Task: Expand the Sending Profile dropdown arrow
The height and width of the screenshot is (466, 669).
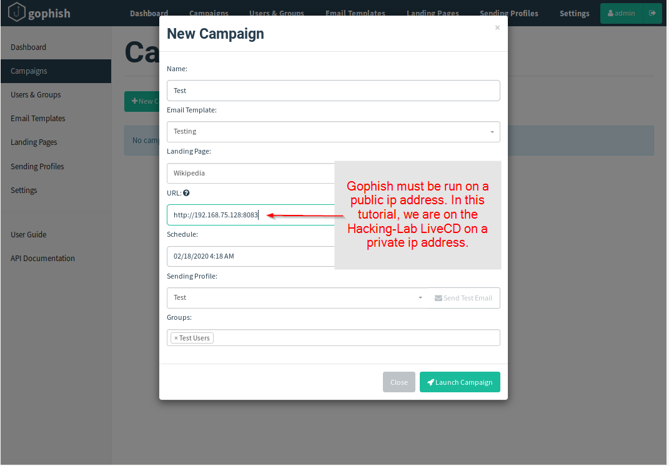Action: [420, 298]
